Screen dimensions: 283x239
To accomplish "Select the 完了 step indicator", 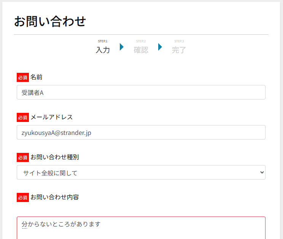I will [179, 50].
